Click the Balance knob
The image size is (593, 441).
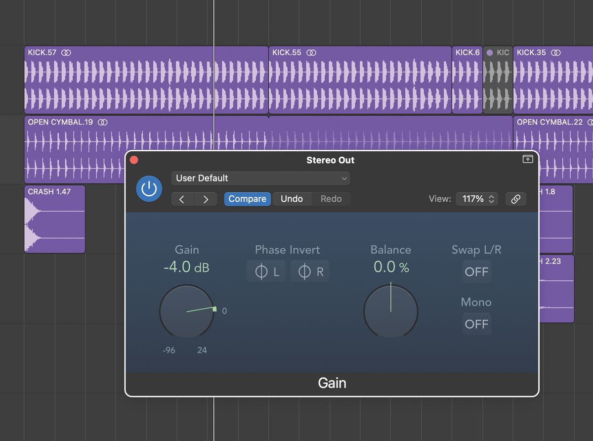pyautogui.click(x=390, y=311)
